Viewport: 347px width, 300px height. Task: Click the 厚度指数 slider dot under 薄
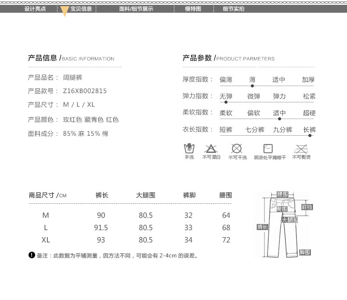coord(252,86)
